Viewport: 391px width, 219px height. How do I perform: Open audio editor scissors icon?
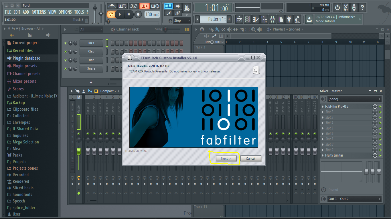pos(346,7)
